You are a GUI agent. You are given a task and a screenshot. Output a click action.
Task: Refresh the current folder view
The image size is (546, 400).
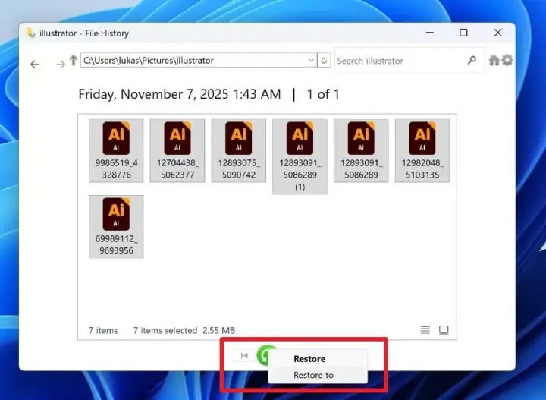tap(324, 61)
